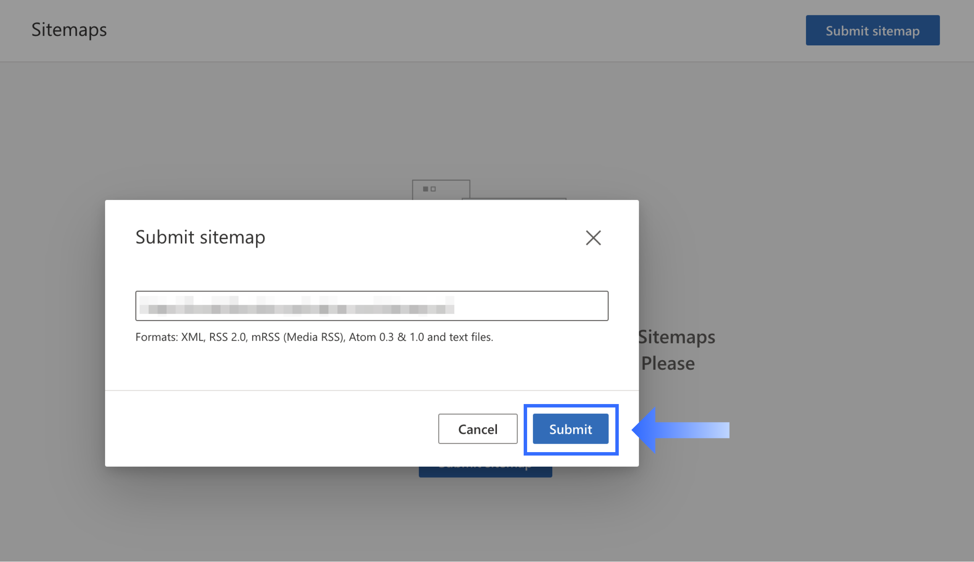Click the highlighted Submit button

pyautogui.click(x=570, y=429)
